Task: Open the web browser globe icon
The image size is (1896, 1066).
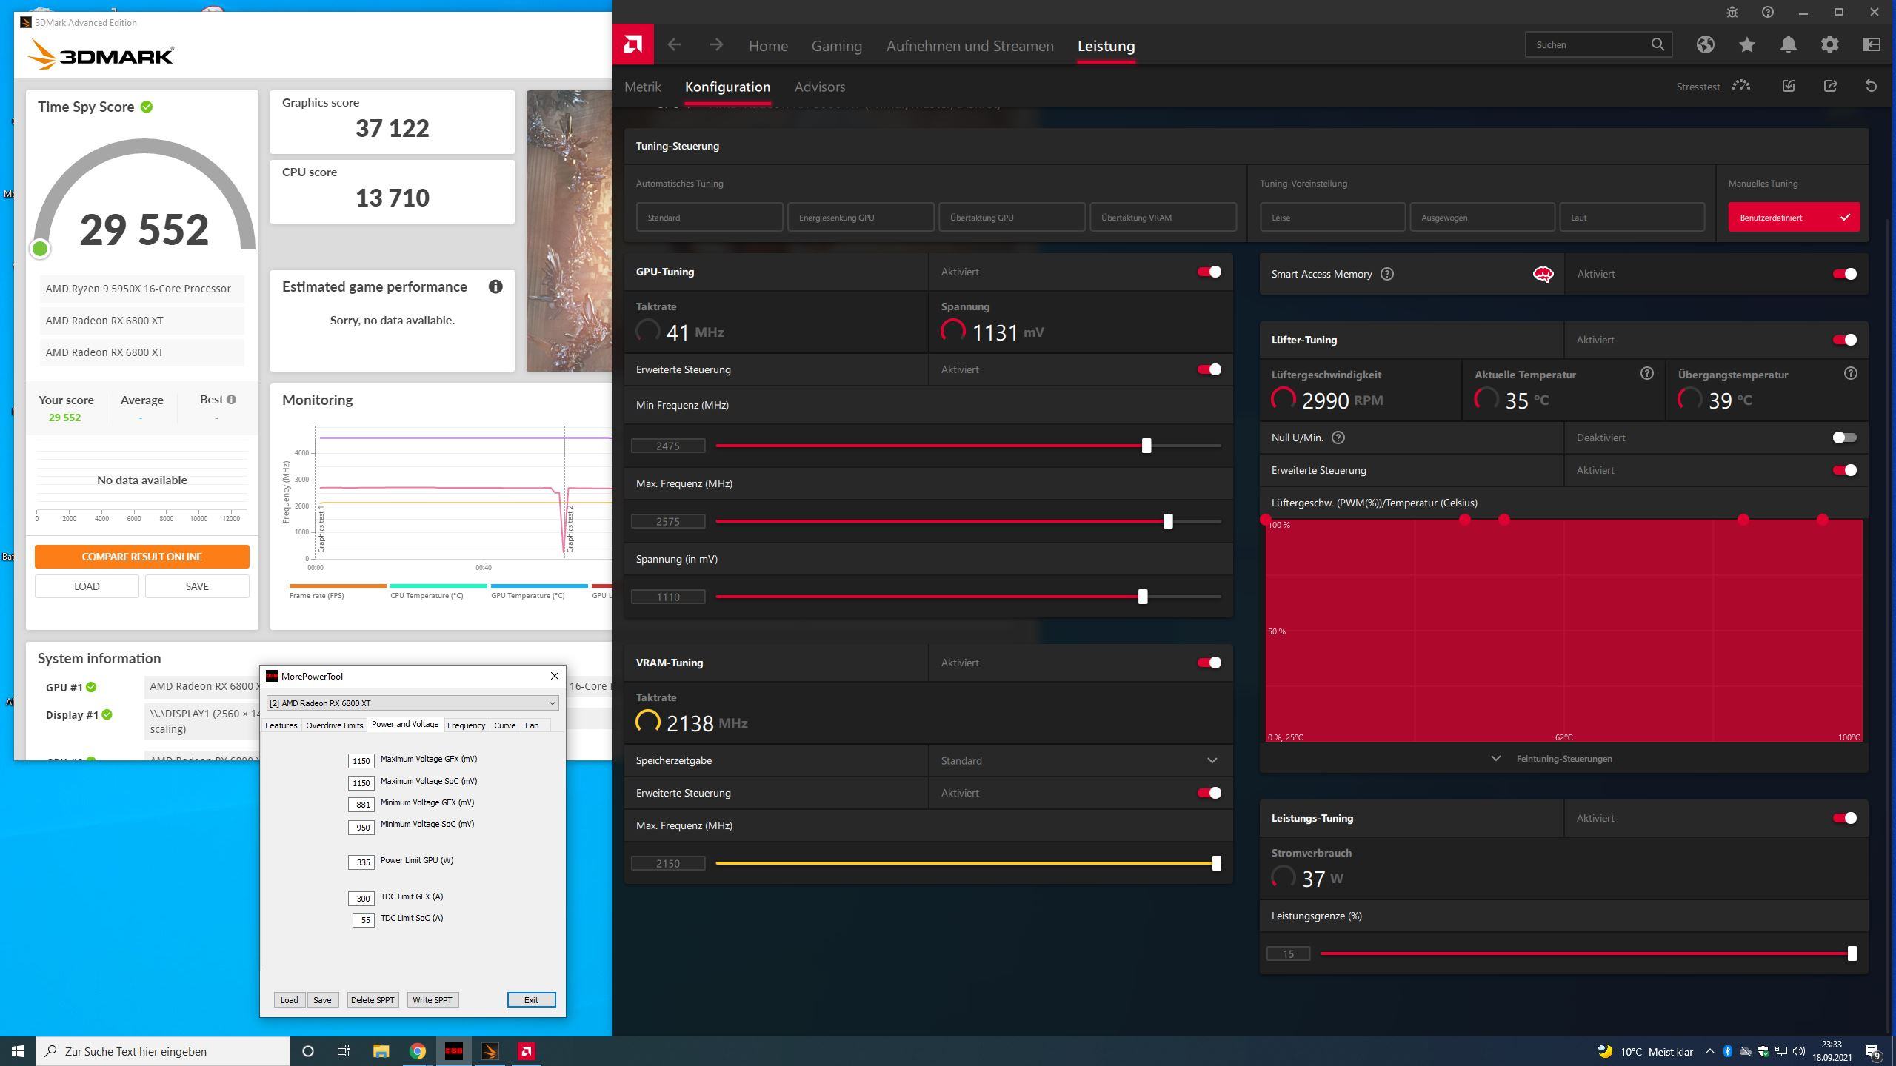Action: [x=1705, y=44]
